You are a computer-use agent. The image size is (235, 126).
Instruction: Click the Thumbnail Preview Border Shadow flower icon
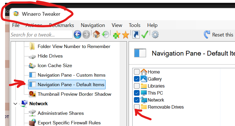pyautogui.click(x=32, y=94)
